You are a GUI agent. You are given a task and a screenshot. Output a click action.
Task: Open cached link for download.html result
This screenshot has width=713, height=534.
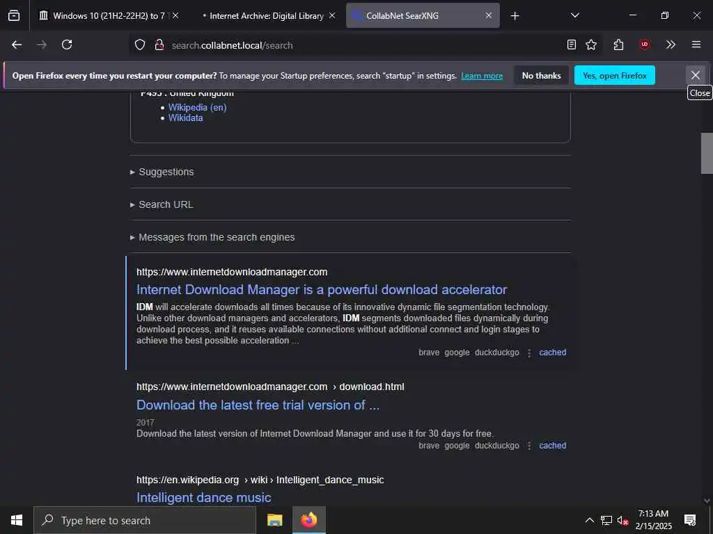552,446
